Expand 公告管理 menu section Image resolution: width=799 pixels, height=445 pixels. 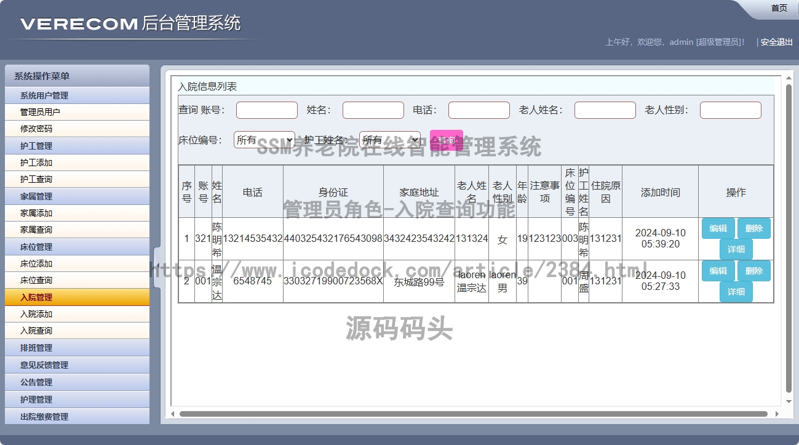[77, 382]
